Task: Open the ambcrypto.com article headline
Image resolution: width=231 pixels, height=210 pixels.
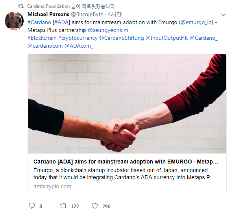Action: (126, 162)
